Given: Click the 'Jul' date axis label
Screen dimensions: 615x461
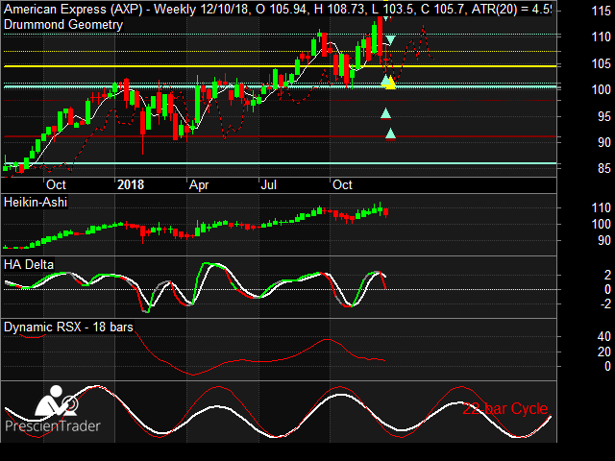Looking at the screenshot, I should tap(269, 184).
